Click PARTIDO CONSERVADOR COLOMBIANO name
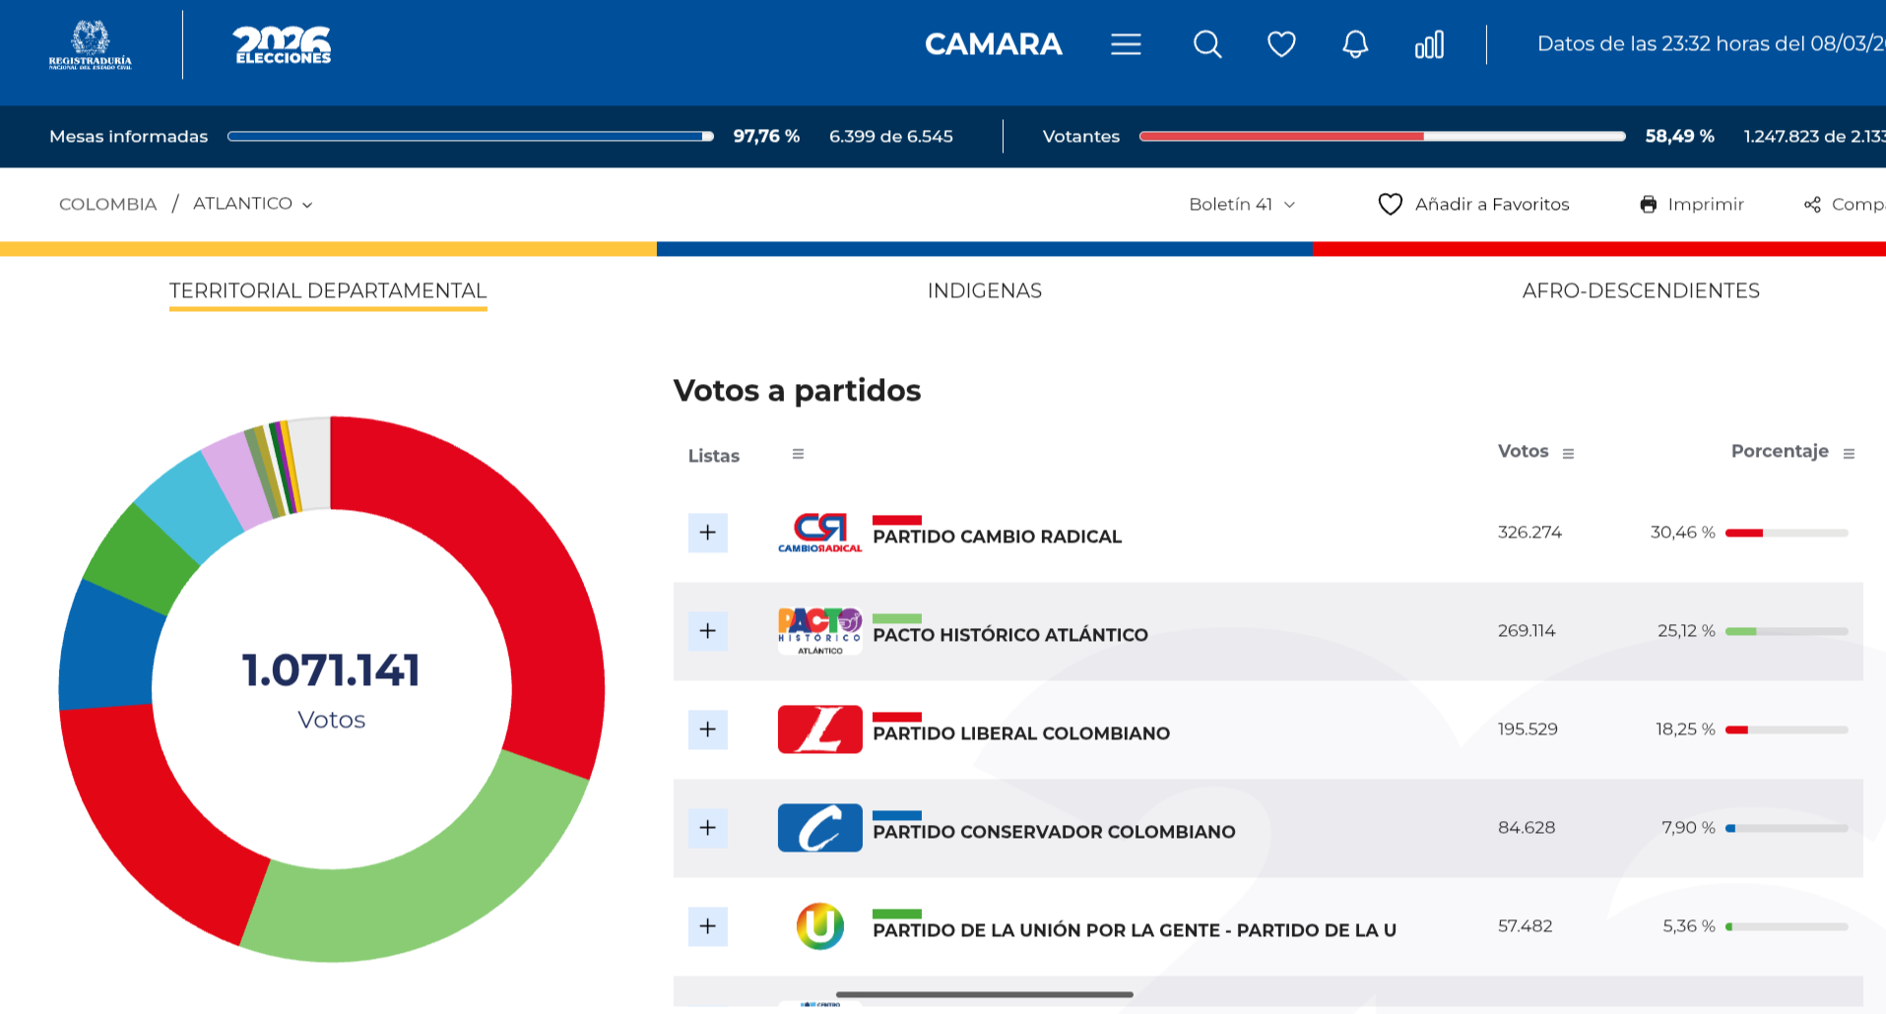Image resolution: width=1886 pixels, height=1014 pixels. [1054, 832]
